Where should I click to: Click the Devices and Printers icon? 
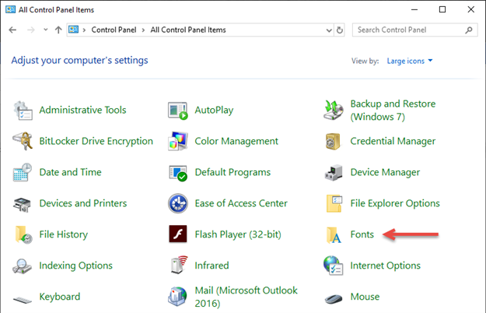22,204
